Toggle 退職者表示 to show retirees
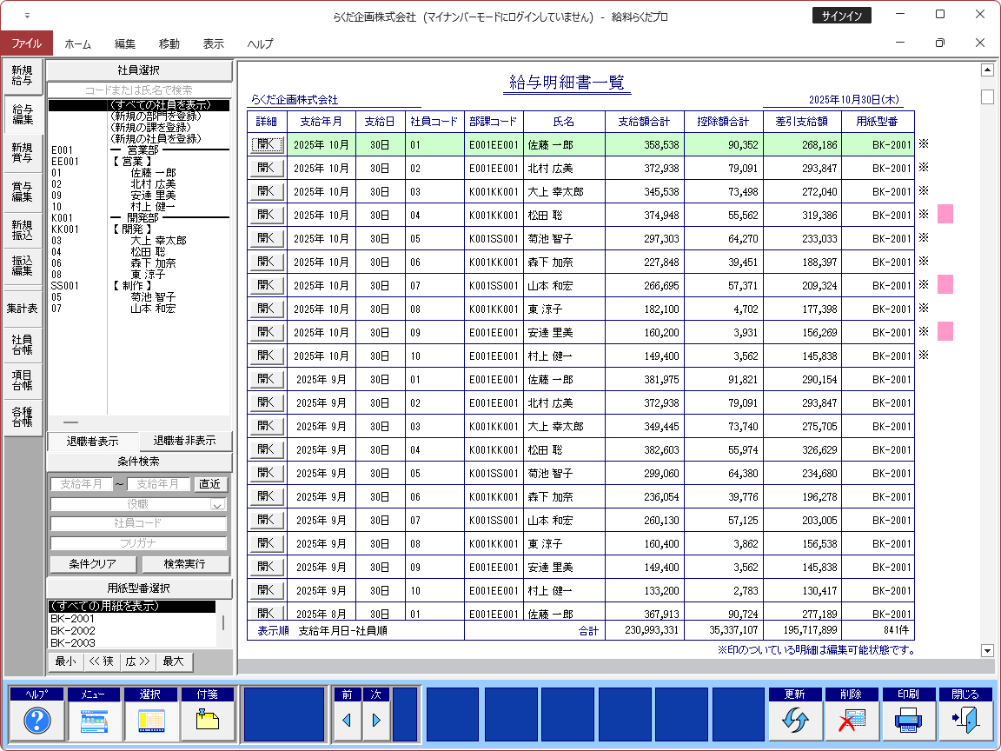 tap(93, 441)
